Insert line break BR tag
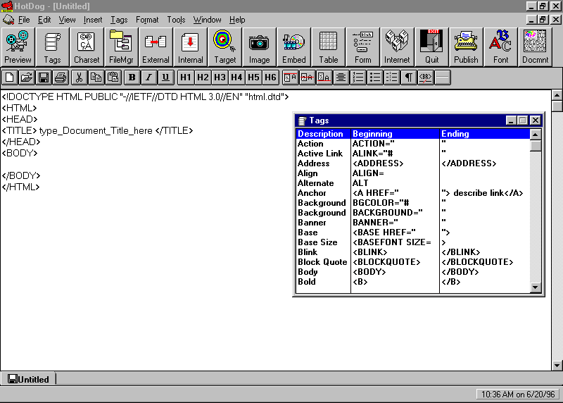Screen dimensions: 563x403 [x=425, y=77]
